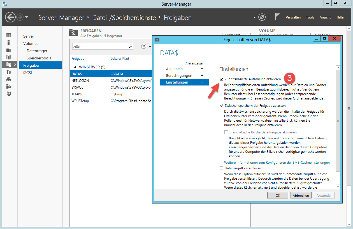Click the magnifier icon in Filter box
353x229 pixels.
tap(130, 46)
